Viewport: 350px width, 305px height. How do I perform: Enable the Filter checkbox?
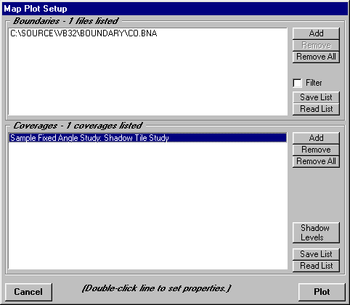[x=297, y=83]
